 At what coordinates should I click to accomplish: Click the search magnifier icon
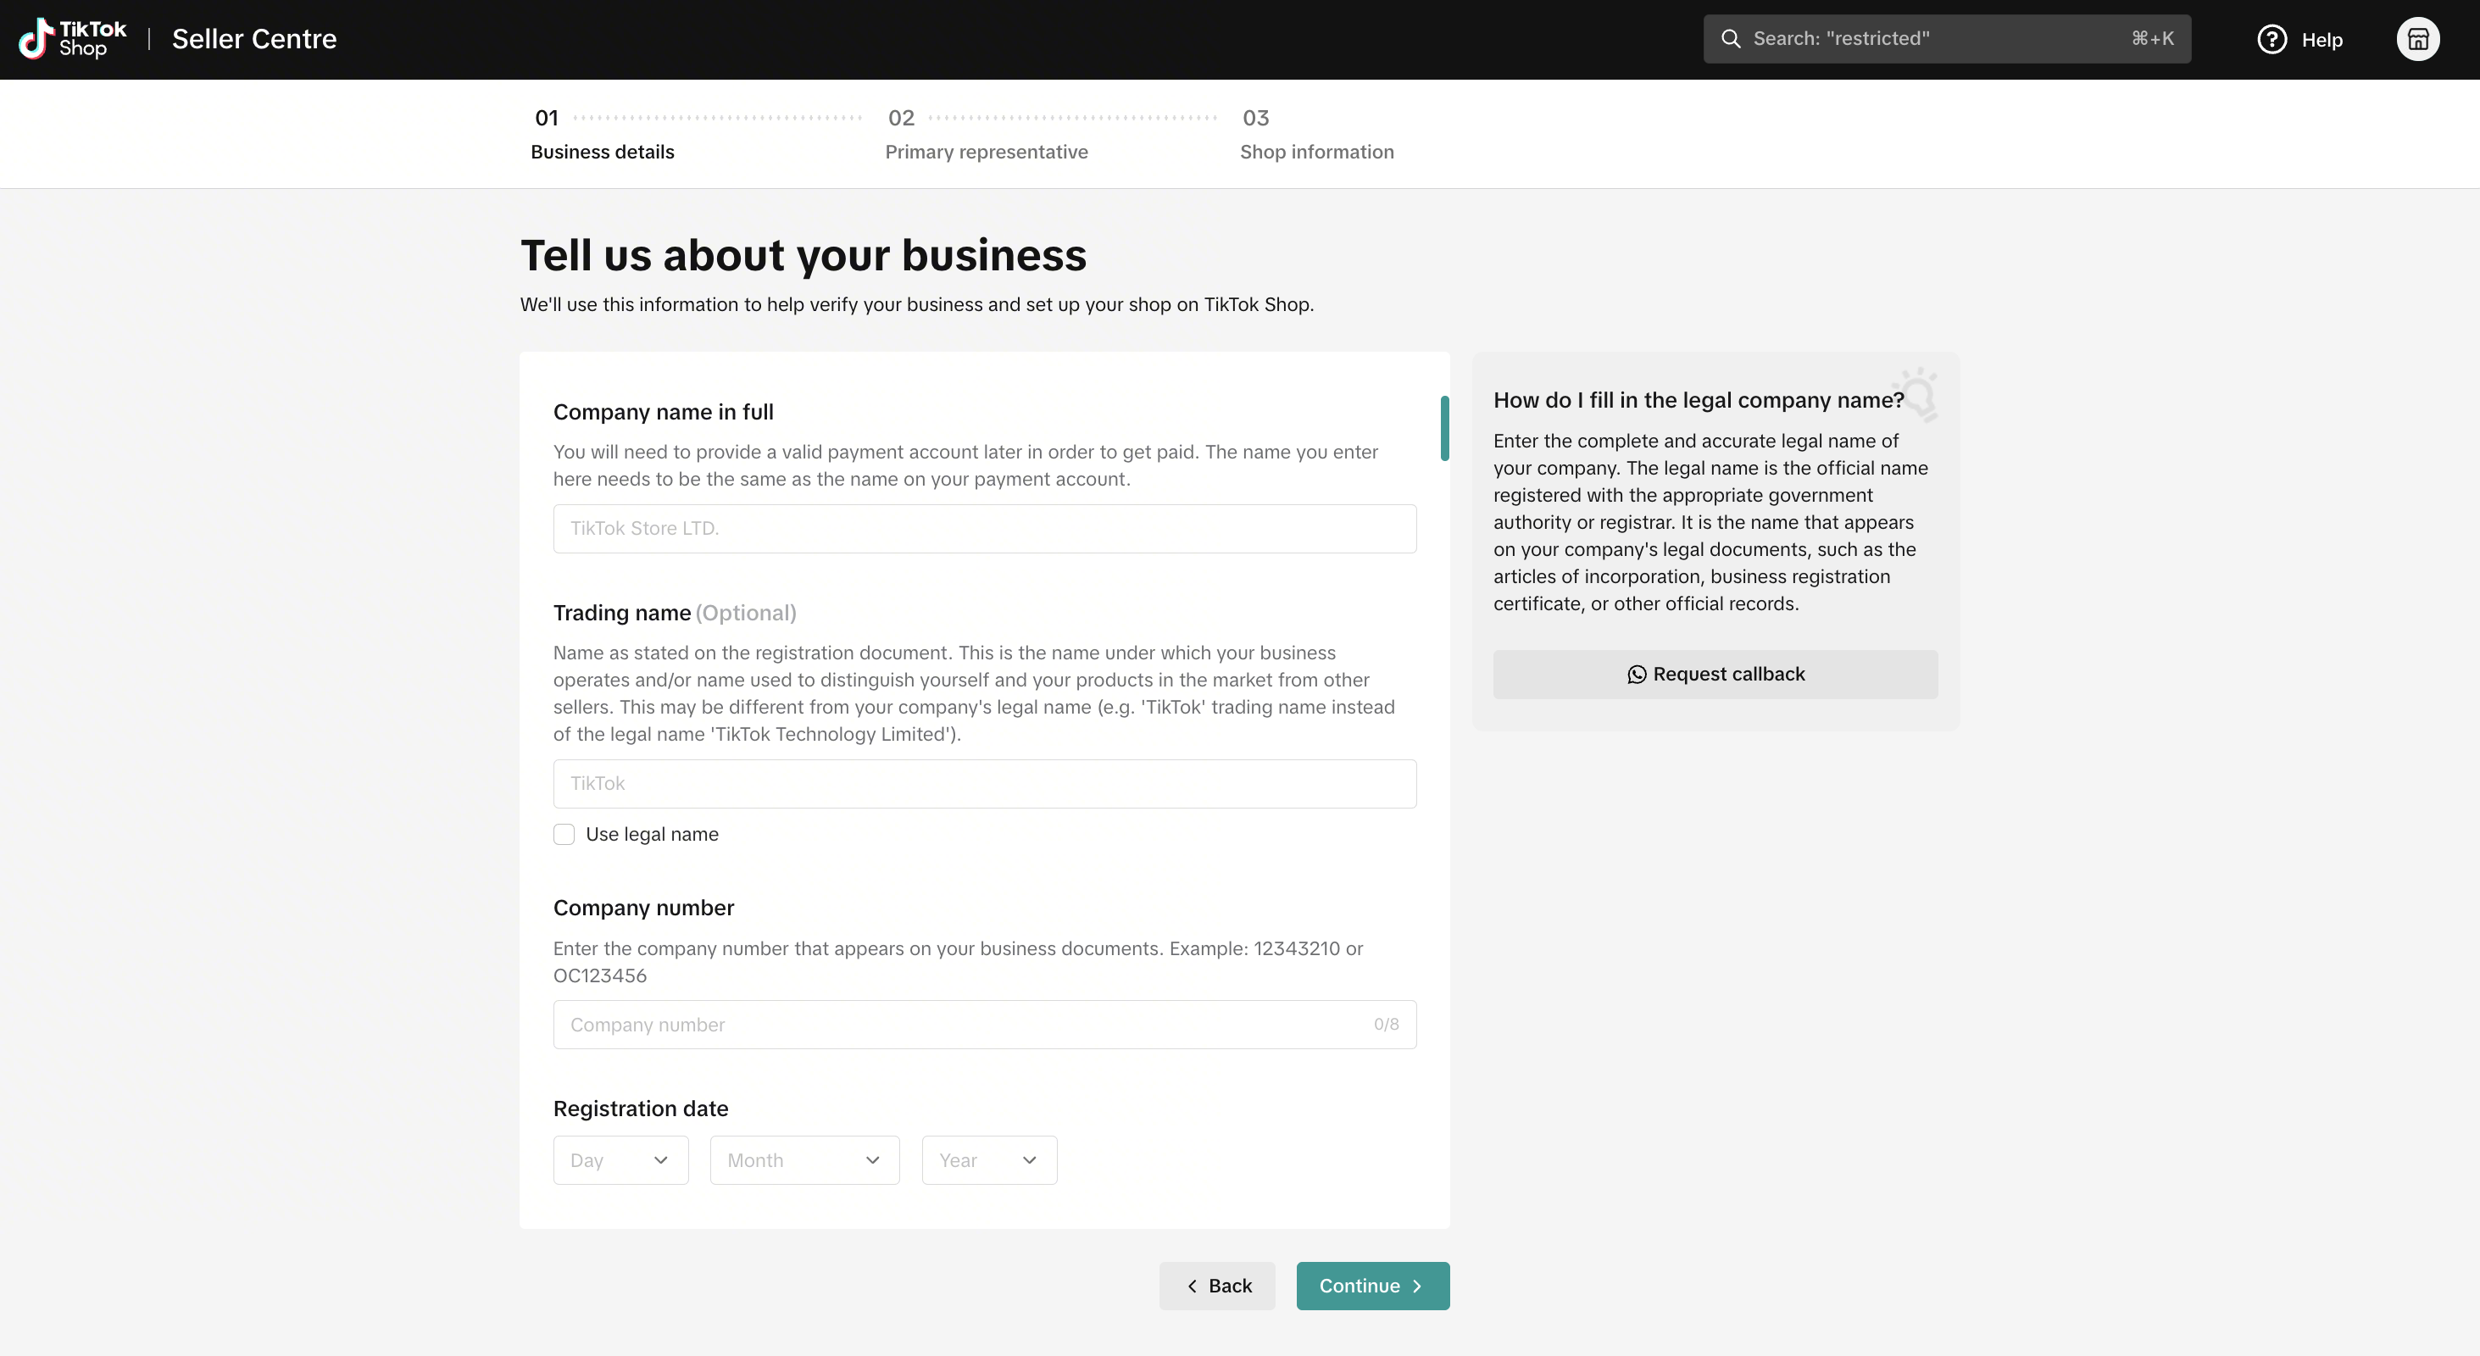[1730, 38]
